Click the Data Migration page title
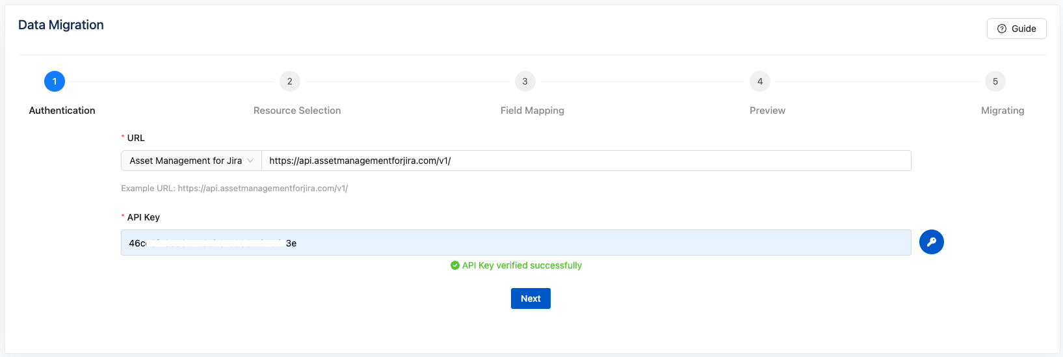The height and width of the screenshot is (357, 1063). 61,25
